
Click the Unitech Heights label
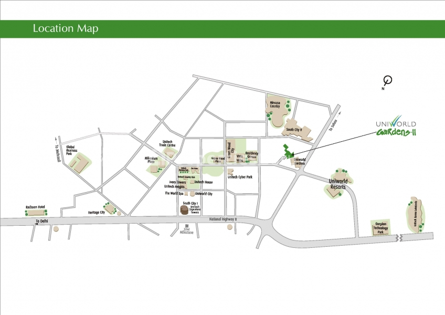pyautogui.click(x=175, y=186)
